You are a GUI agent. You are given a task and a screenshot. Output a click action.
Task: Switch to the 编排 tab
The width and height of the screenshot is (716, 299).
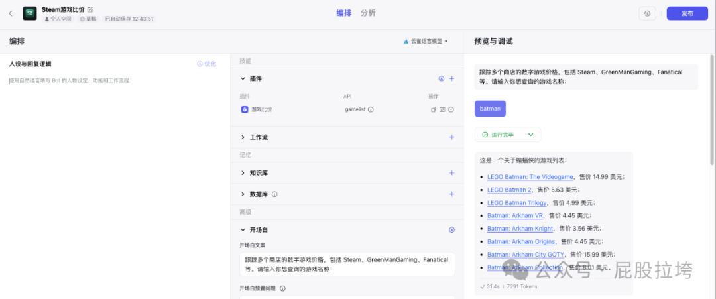[344, 13]
